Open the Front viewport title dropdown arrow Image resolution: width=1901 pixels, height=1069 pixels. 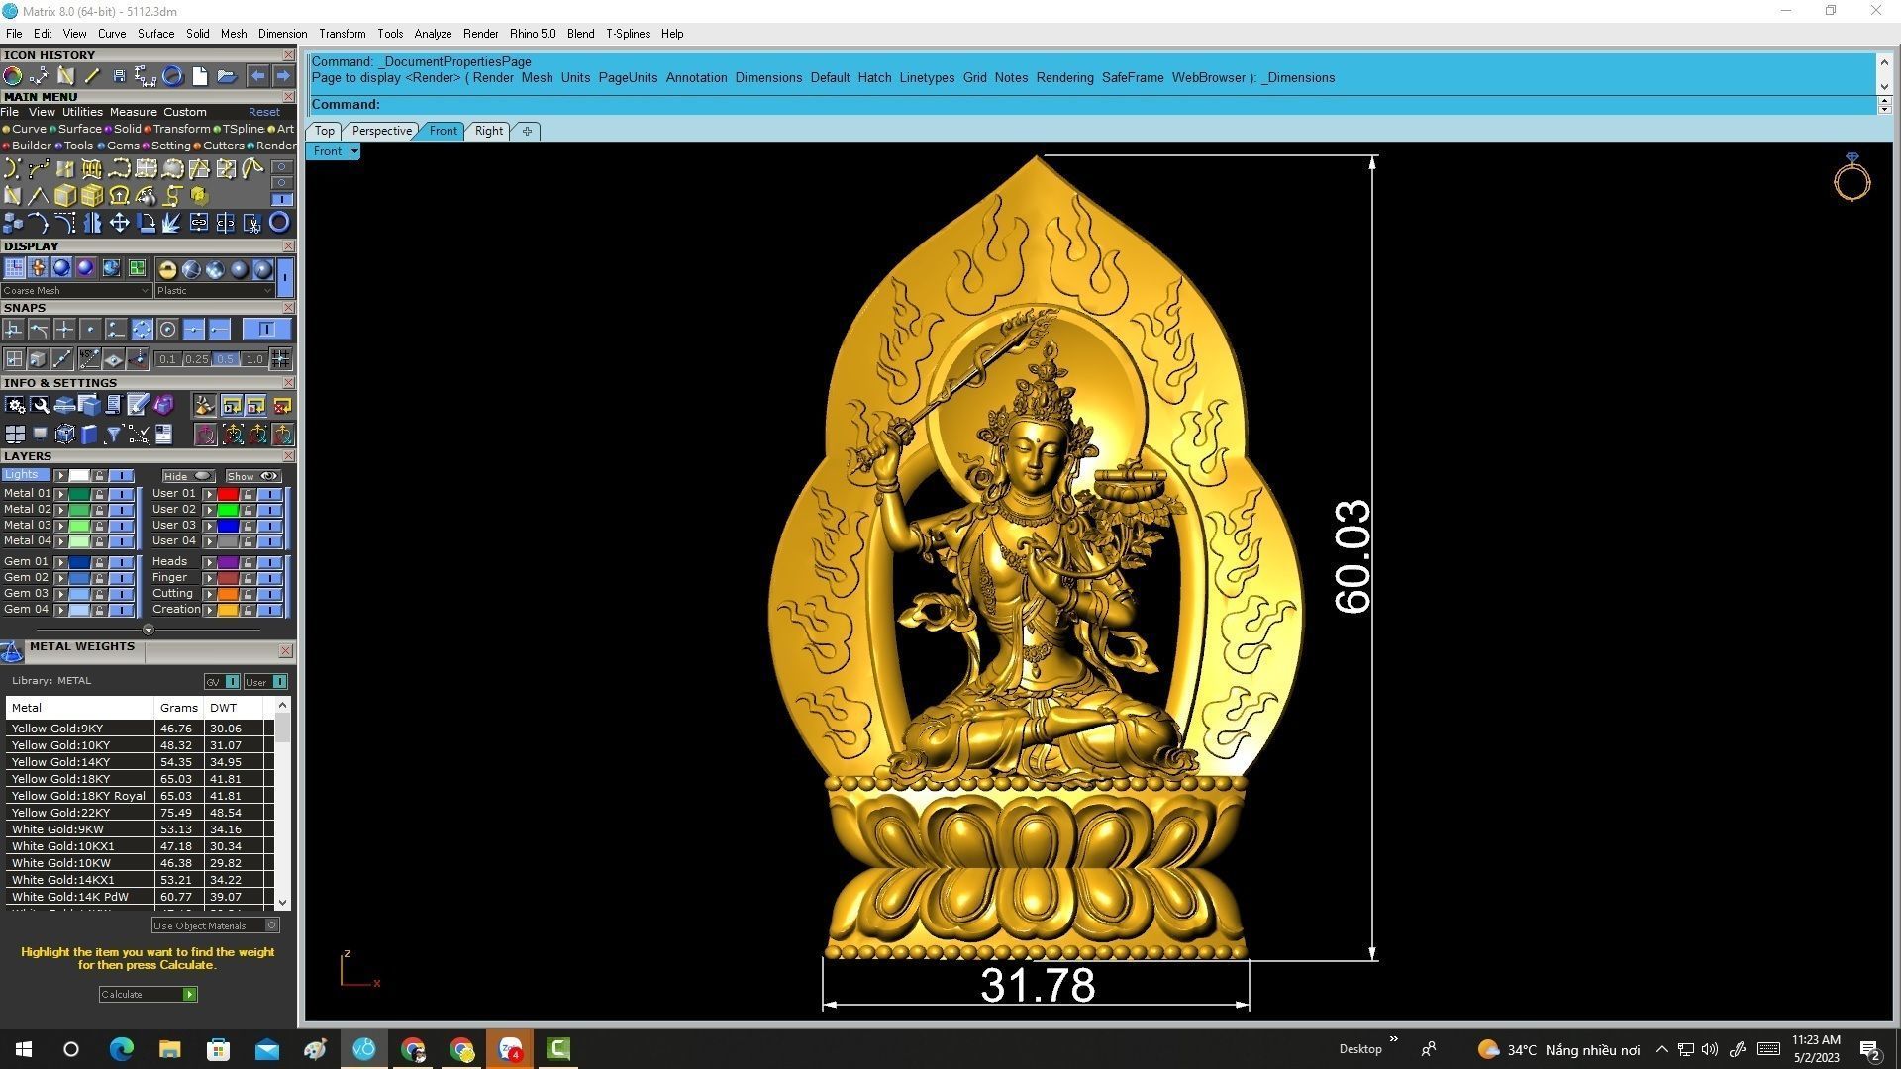(354, 151)
